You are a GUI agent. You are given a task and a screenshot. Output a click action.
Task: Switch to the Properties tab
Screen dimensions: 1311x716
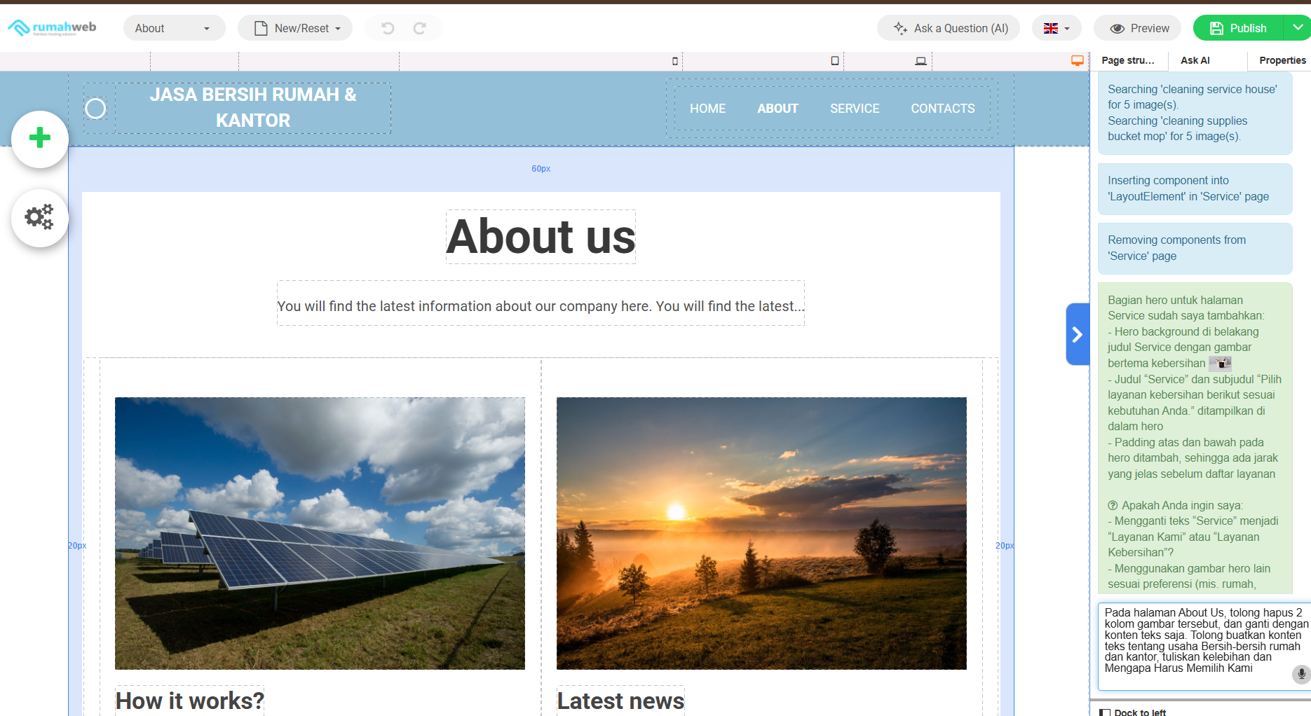click(1282, 60)
